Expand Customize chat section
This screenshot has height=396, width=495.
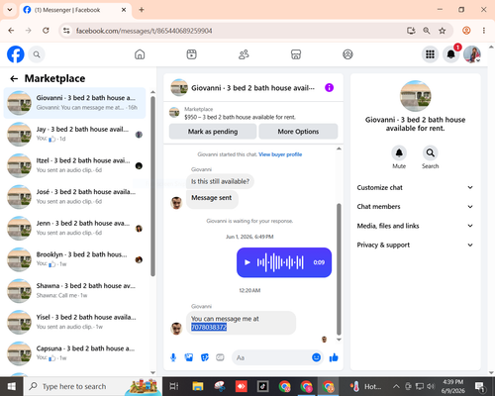pyautogui.click(x=415, y=187)
